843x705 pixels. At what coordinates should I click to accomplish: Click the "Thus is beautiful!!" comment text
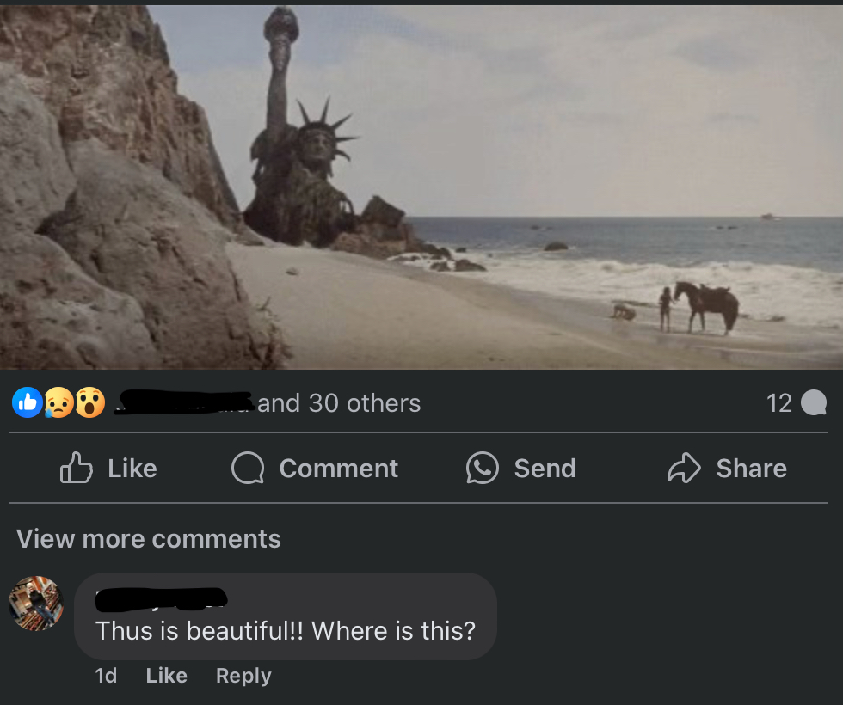pyautogui.click(x=285, y=631)
